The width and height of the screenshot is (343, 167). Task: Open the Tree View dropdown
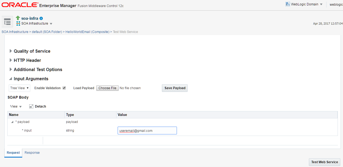[x=19, y=88]
